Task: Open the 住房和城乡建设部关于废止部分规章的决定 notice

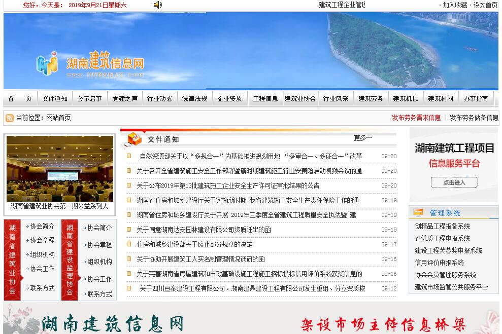Action: click(x=194, y=244)
